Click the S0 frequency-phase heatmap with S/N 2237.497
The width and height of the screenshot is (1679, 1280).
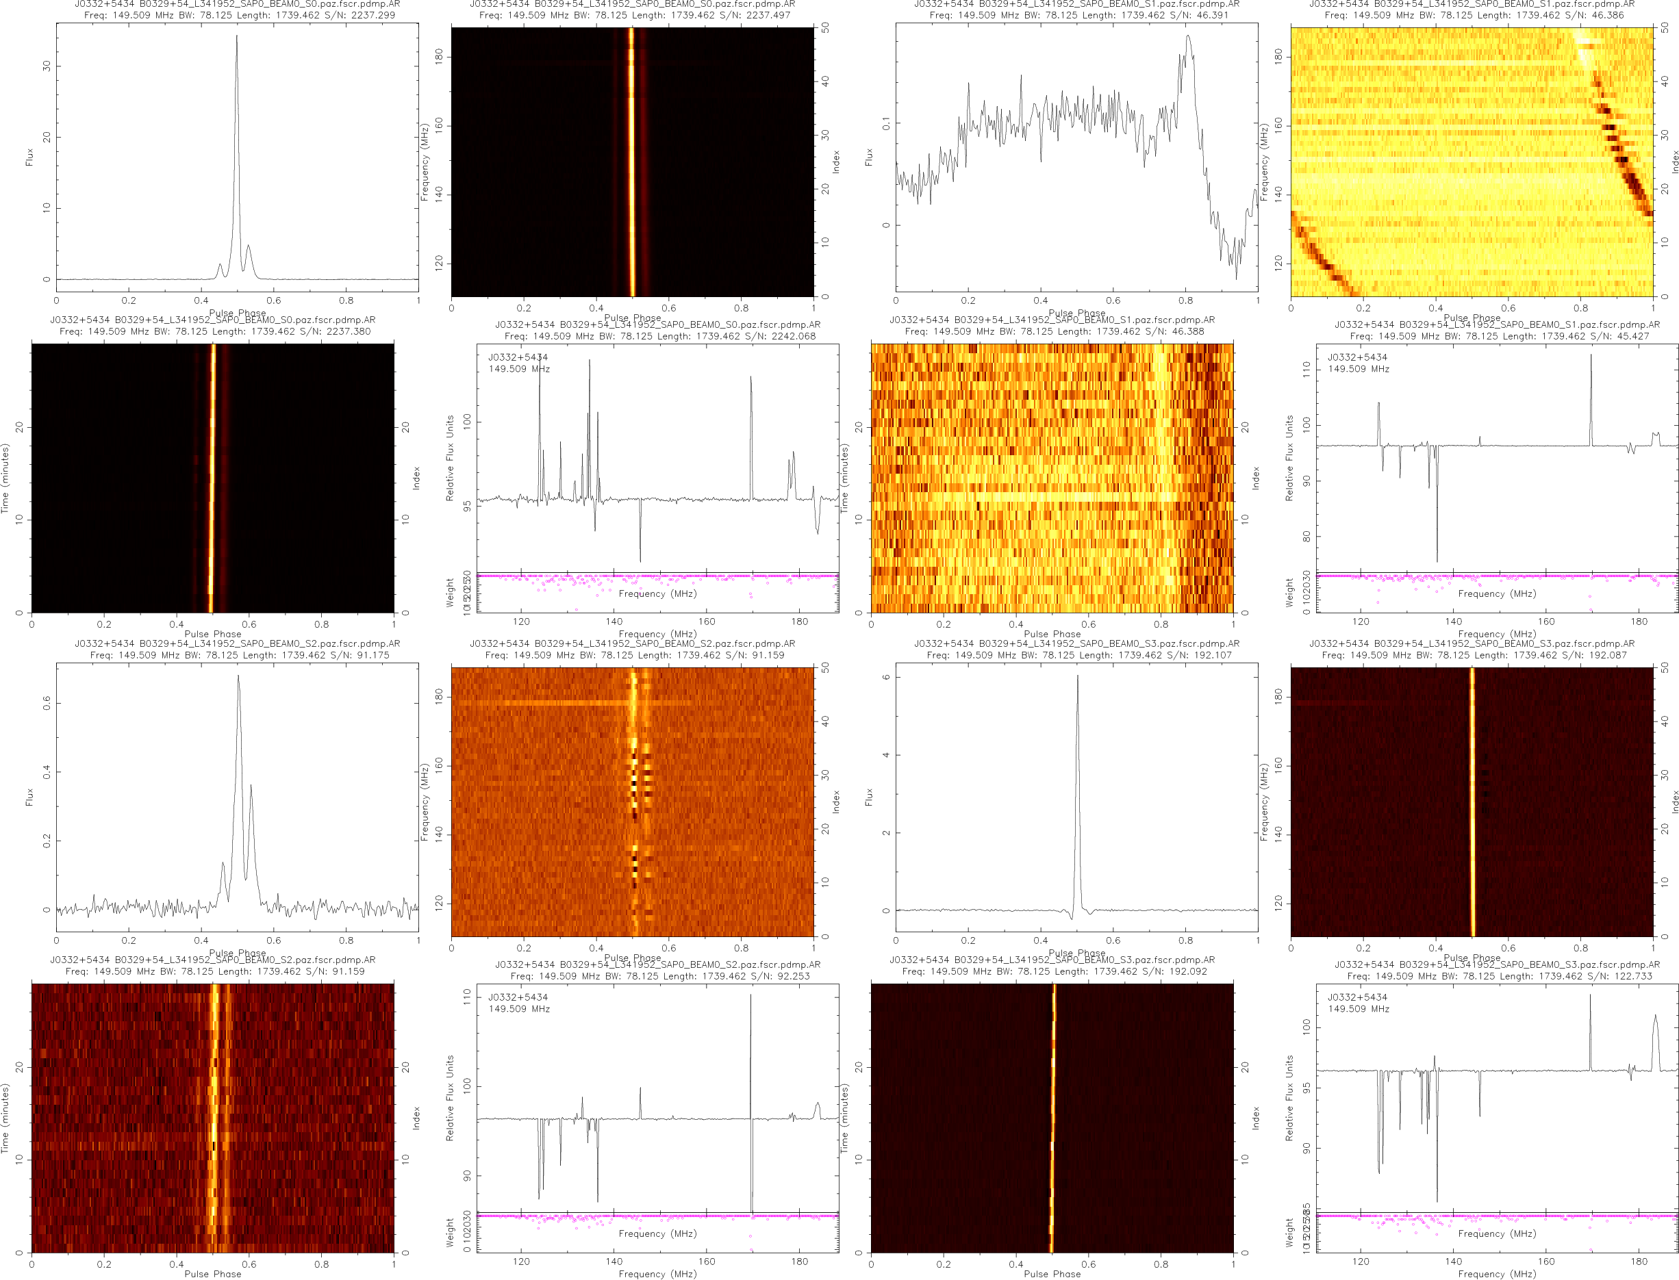click(632, 162)
